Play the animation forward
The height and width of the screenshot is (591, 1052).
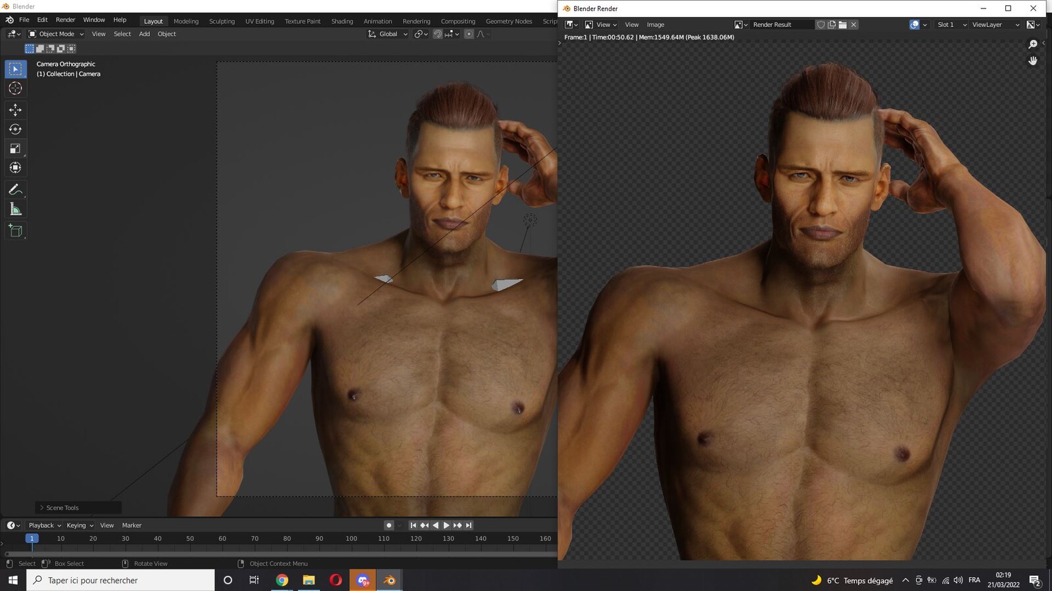pyautogui.click(x=446, y=525)
